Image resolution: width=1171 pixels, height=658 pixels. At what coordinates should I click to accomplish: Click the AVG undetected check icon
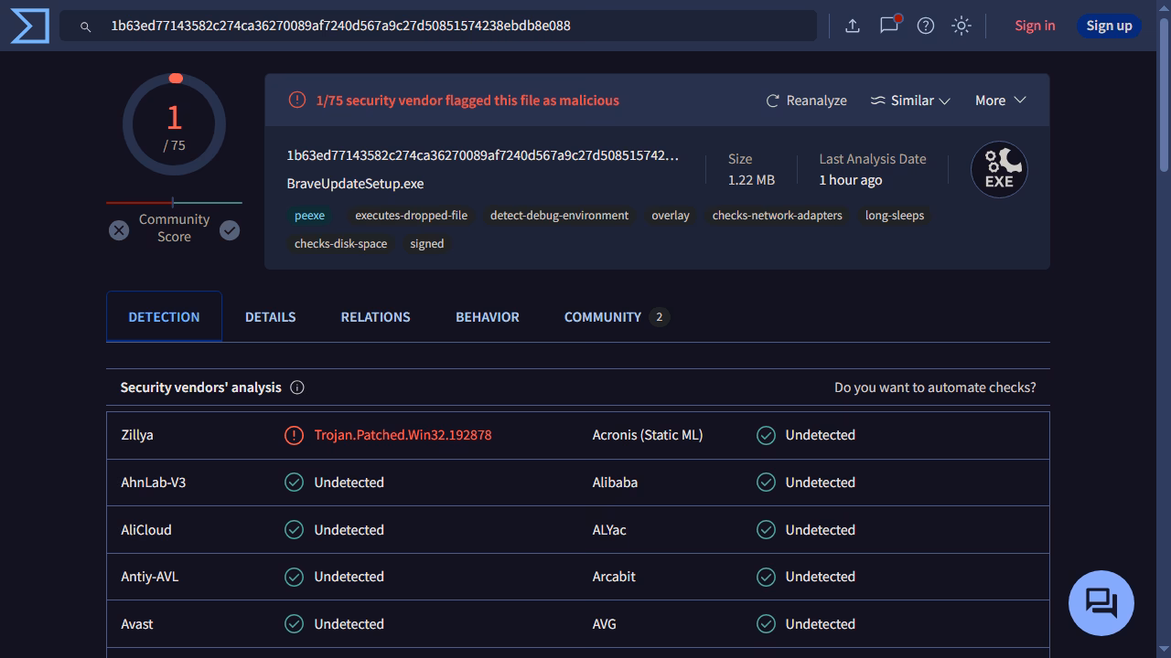click(766, 624)
